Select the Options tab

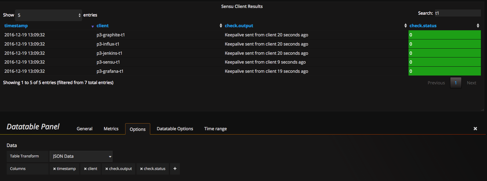[x=138, y=129]
